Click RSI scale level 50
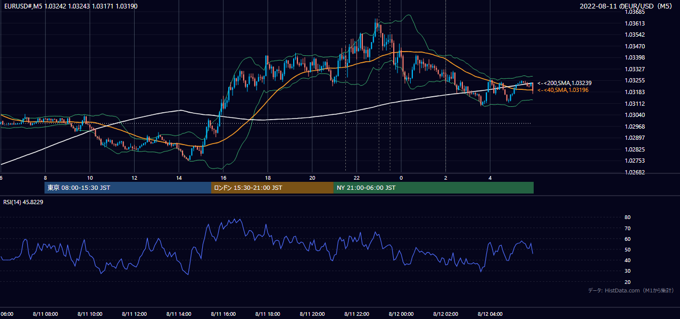This screenshot has height=319, width=680. [627, 249]
